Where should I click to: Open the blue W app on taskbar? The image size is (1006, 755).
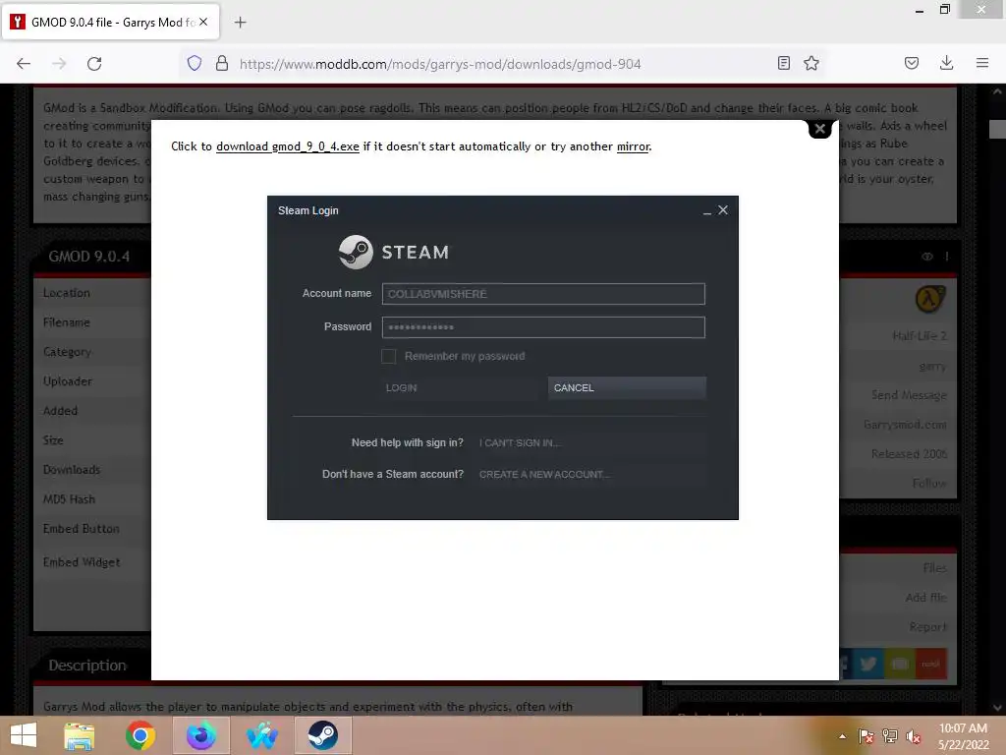(261, 735)
